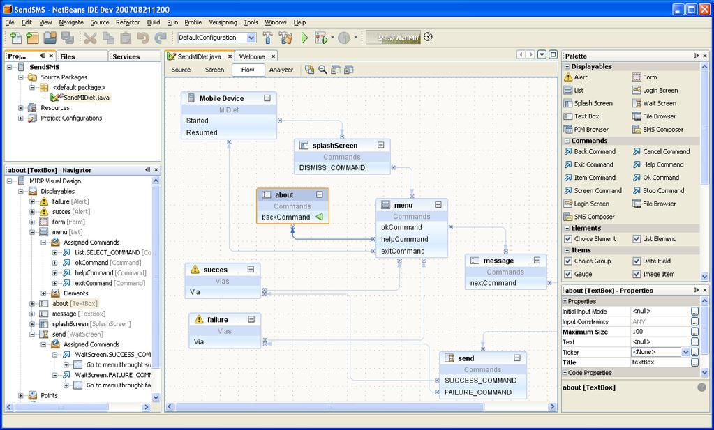
Task: Click the Build Main Project hammer icon
Action: point(268,38)
